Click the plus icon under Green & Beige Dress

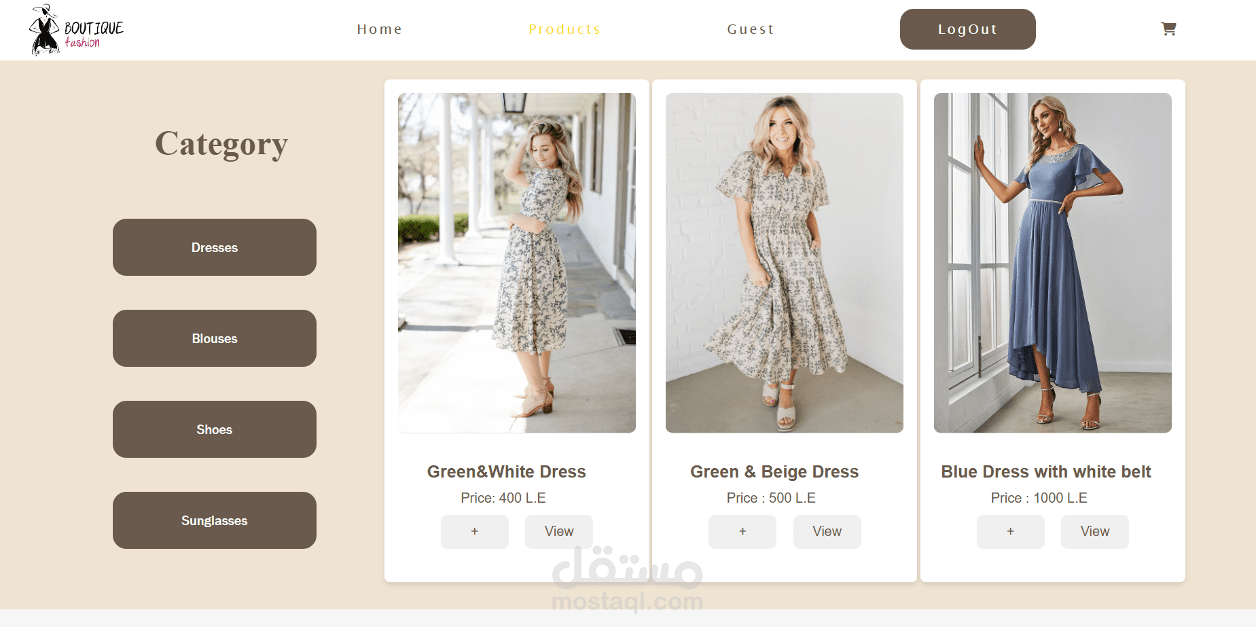coord(742,532)
